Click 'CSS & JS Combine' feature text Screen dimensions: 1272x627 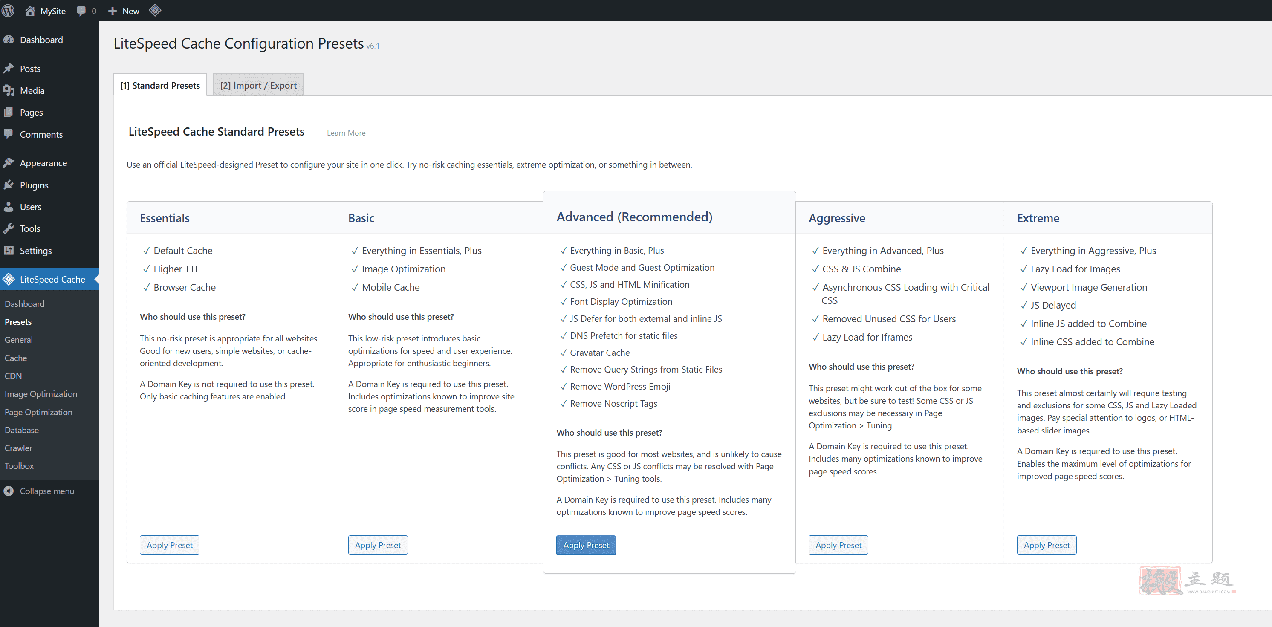tap(861, 269)
